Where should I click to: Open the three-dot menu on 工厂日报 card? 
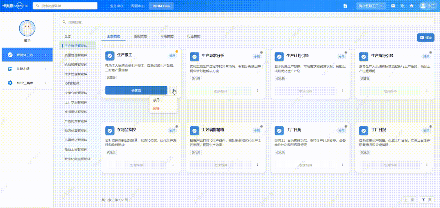point(427,165)
